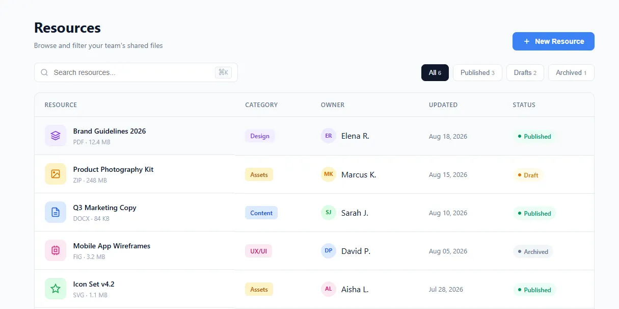Open the Q3 Marketing Copy title
This screenshot has width=619, height=309.
(x=104, y=208)
